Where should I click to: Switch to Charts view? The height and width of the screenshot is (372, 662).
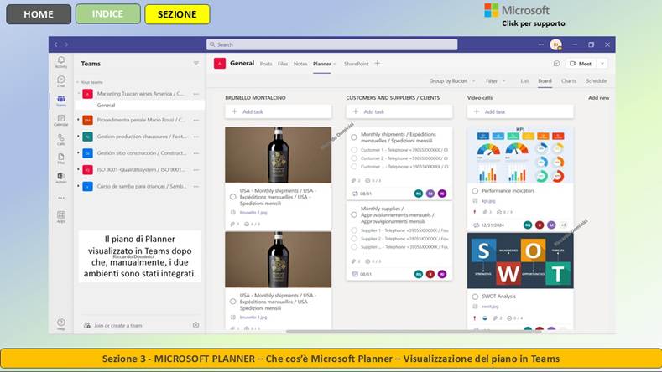pyautogui.click(x=569, y=80)
